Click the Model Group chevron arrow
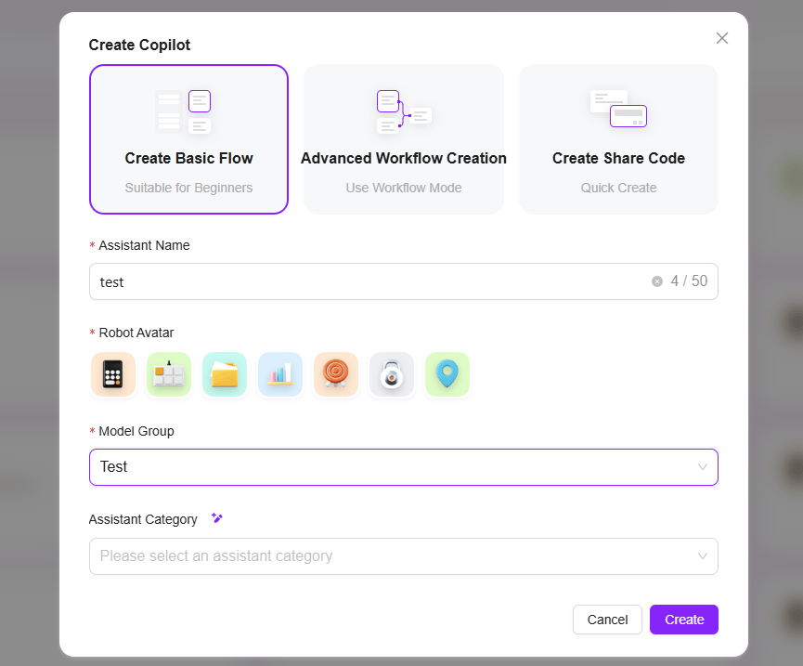Image resolution: width=803 pixels, height=666 pixels. tap(703, 467)
